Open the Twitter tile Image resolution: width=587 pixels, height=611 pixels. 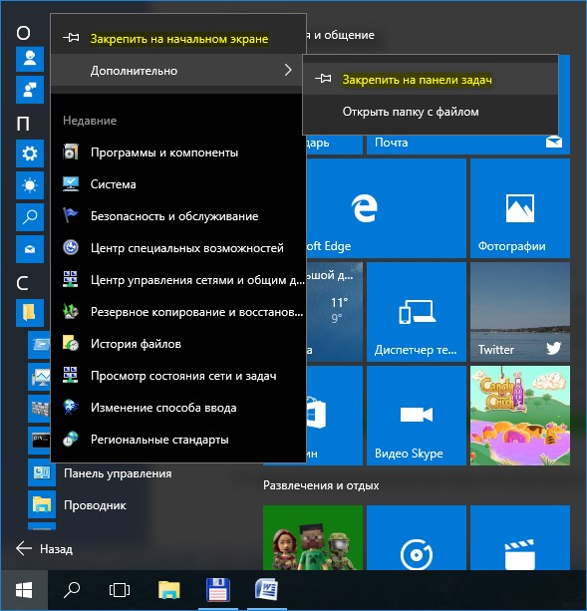coord(520,312)
